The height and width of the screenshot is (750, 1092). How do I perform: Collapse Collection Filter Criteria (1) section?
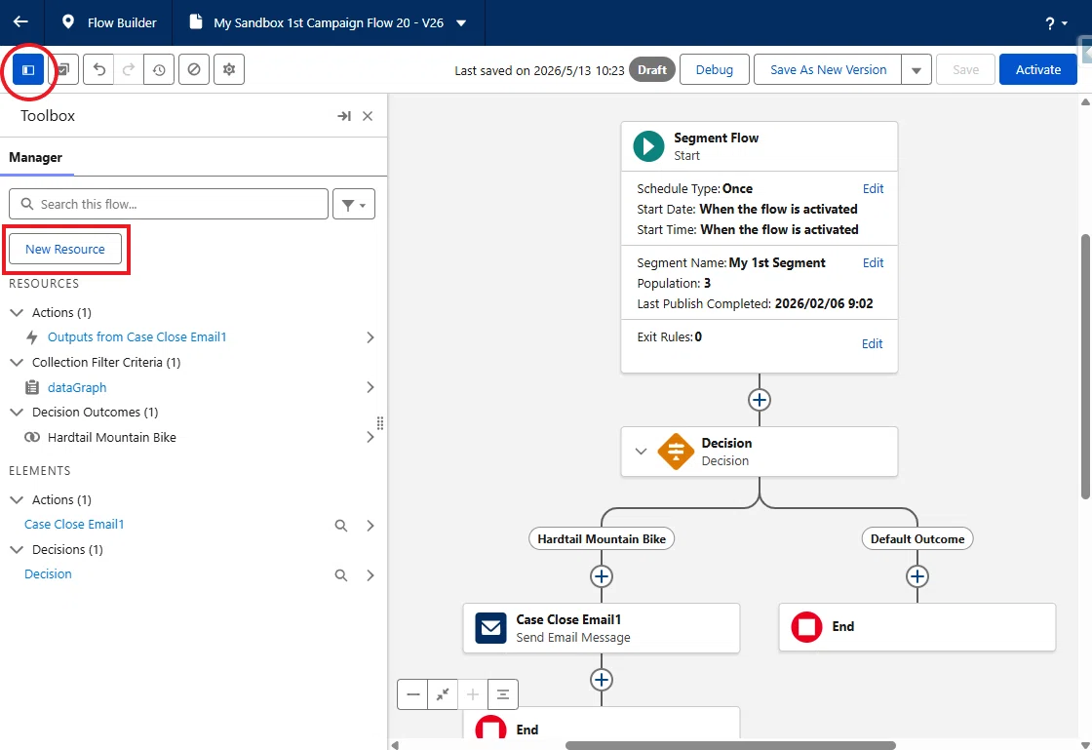pyautogui.click(x=17, y=363)
